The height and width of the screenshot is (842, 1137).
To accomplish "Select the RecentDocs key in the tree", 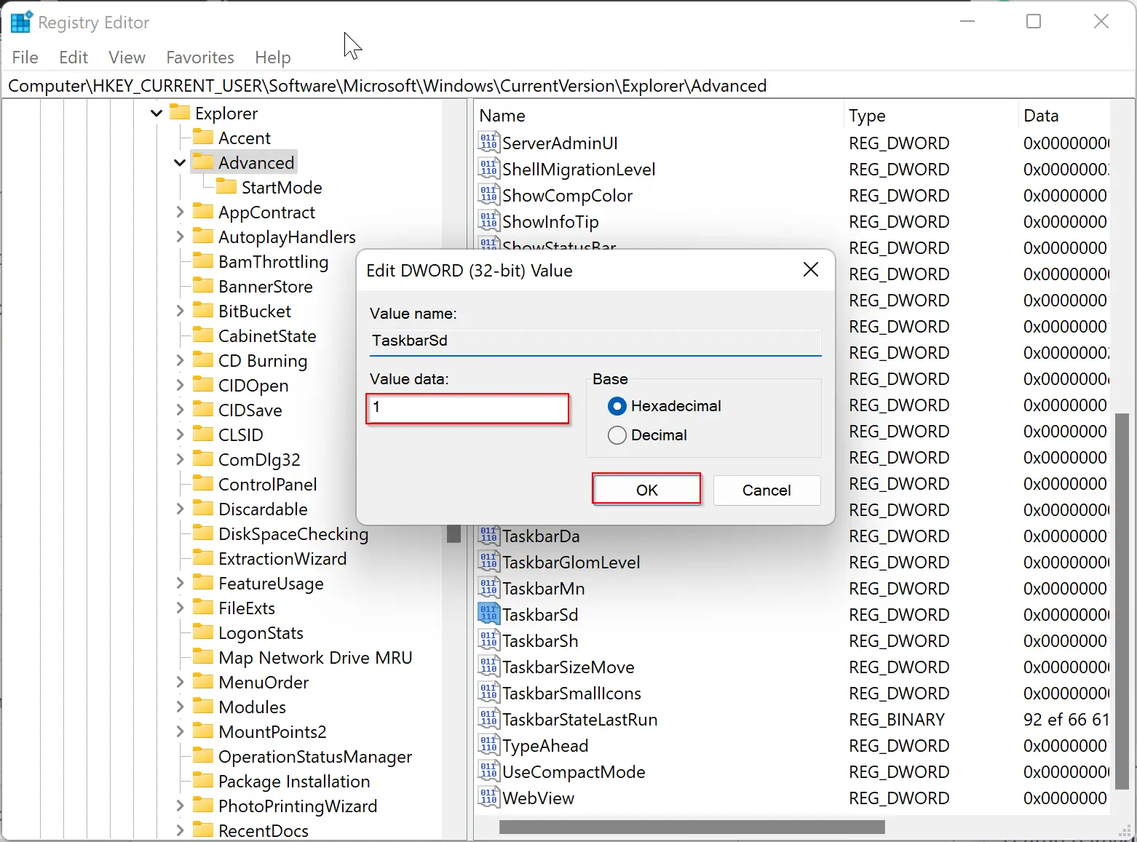I will pos(264,830).
